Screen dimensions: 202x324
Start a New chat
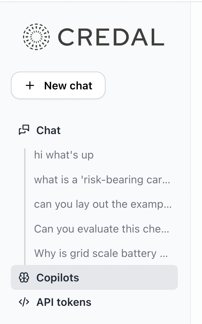pyautogui.click(x=58, y=85)
